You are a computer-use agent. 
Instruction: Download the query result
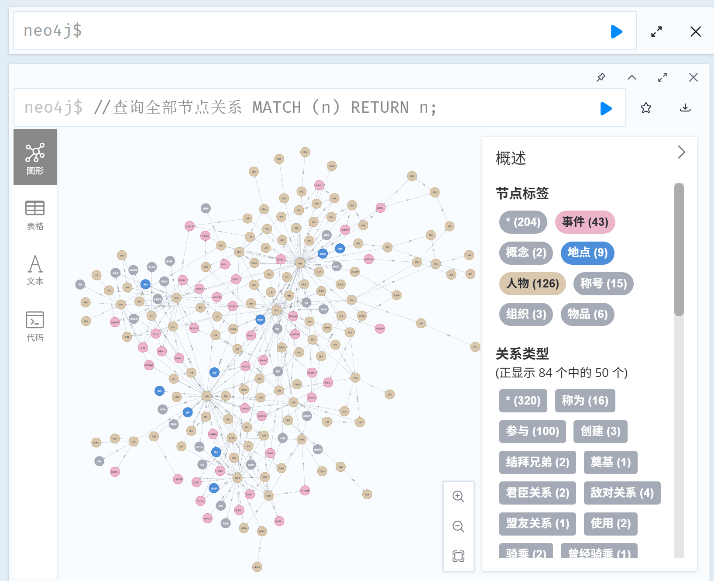pyautogui.click(x=686, y=108)
